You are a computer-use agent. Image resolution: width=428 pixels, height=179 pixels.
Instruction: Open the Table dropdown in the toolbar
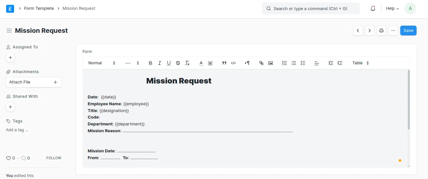[x=361, y=63]
